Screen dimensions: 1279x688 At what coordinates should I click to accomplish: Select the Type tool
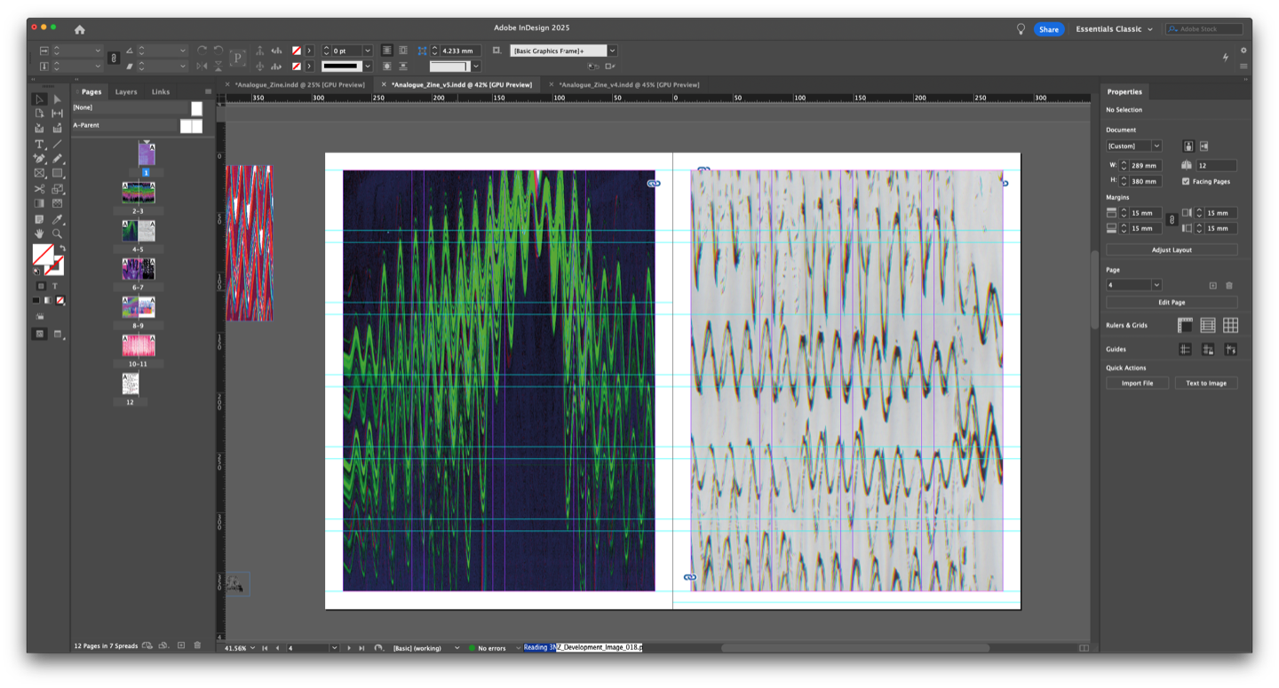[x=39, y=144]
